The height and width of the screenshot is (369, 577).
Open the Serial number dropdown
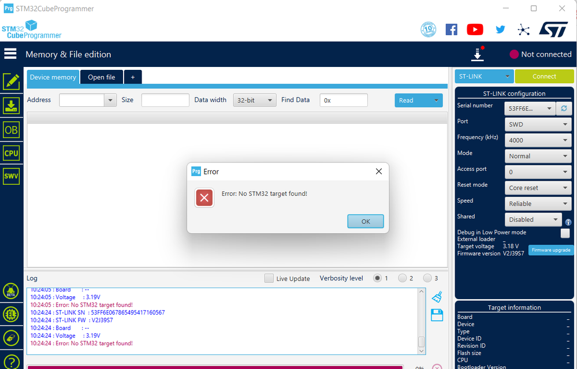[530, 109]
